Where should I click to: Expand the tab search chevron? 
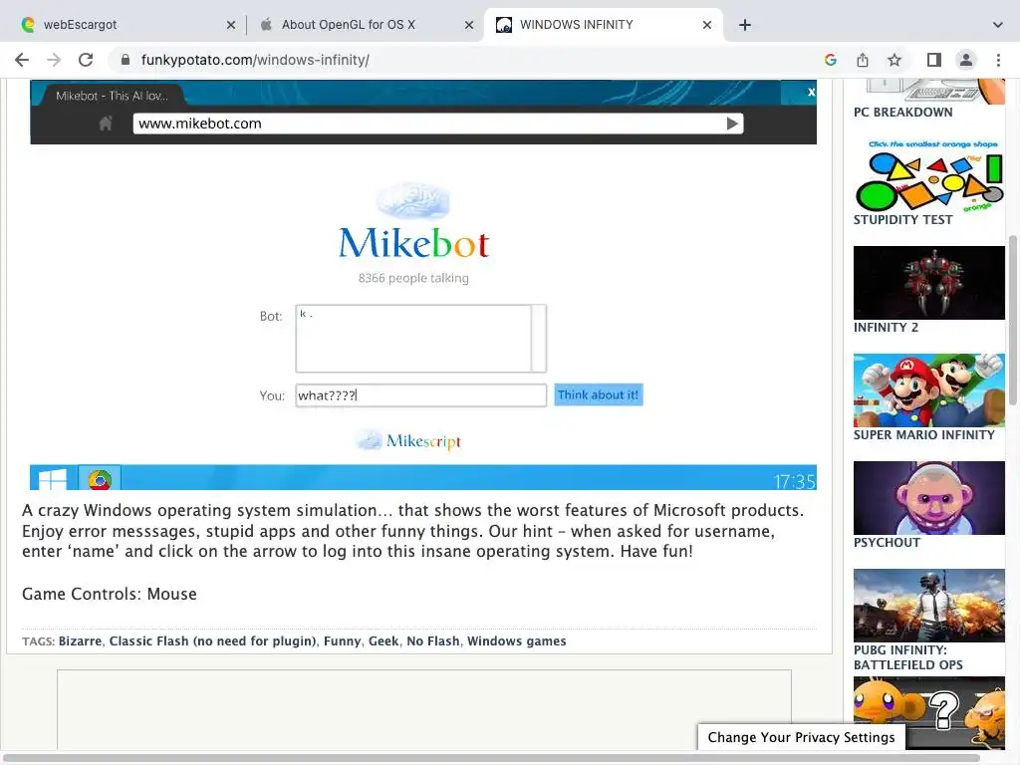click(x=998, y=25)
